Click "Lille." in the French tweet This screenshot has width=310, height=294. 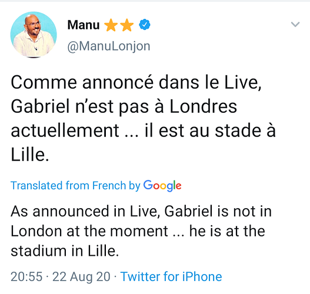[29, 155]
